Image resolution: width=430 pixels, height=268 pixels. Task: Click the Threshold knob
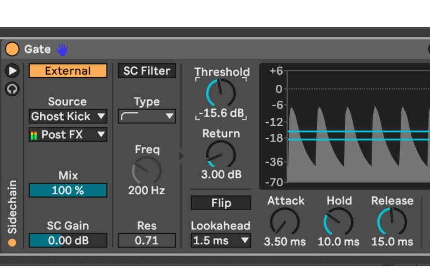click(x=221, y=93)
